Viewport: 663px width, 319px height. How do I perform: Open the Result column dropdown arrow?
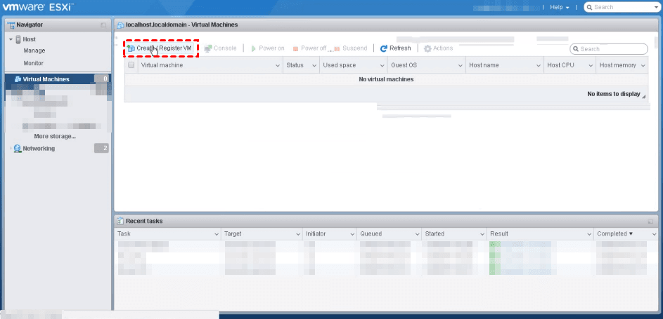point(589,234)
